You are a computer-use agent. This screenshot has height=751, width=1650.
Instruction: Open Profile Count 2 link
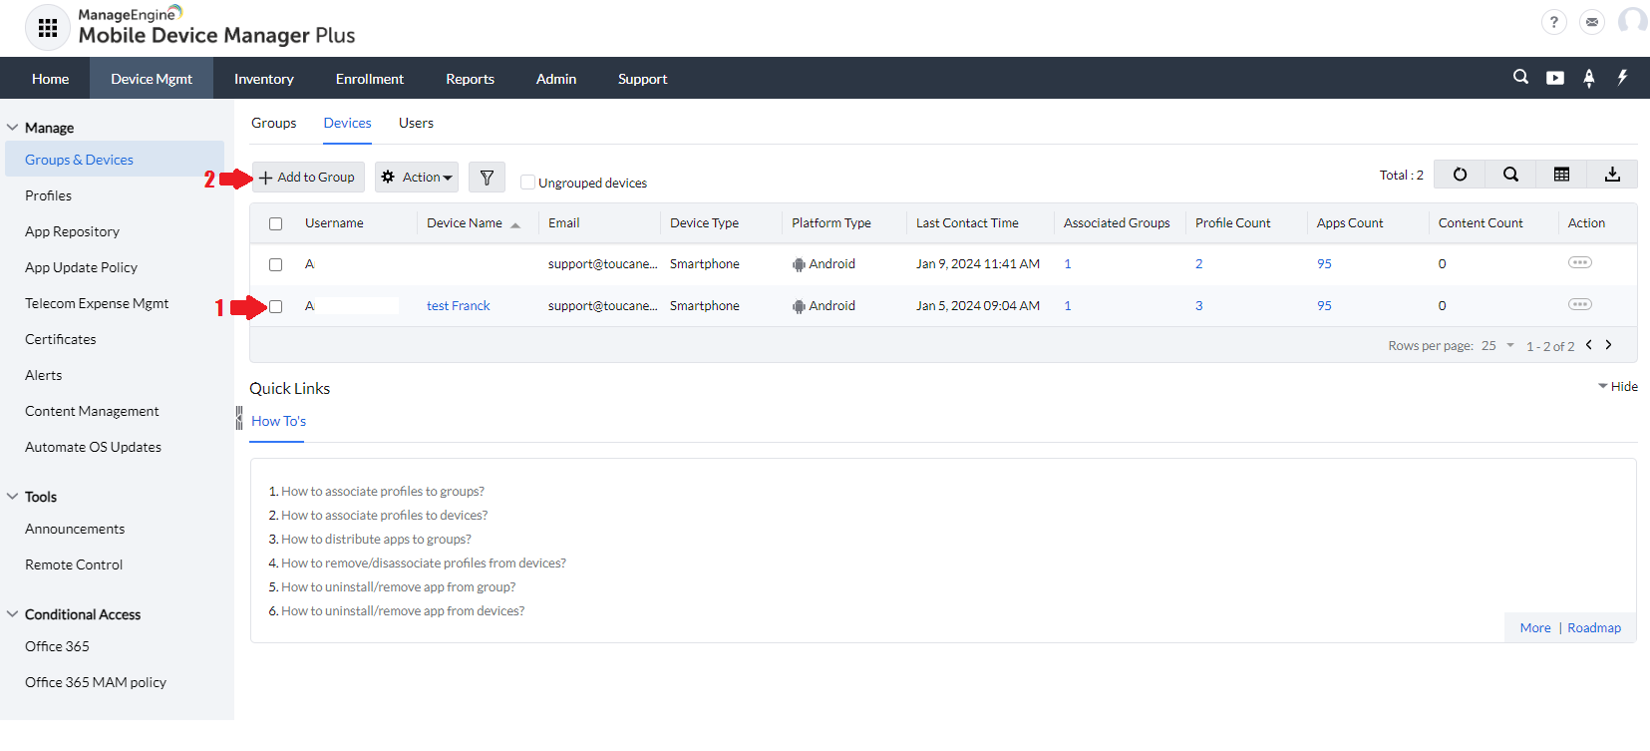coord(1199,264)
